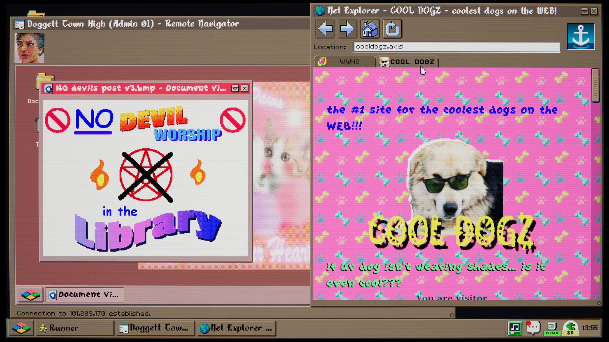Click the 'Connection to 101.209.170 established.' status text
The height and width of the screenshot is (342, 609).
click(84, 313)
